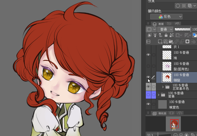This screenshot has width=197, height=136.
Task: Switch to the auto action clapperboard tab
Action: pyautogui.click(x=177, y=24)
